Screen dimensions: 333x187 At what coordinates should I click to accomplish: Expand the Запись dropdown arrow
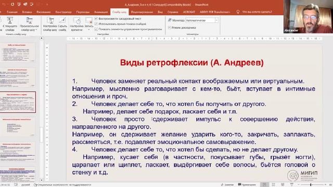(x=89, y=30)
